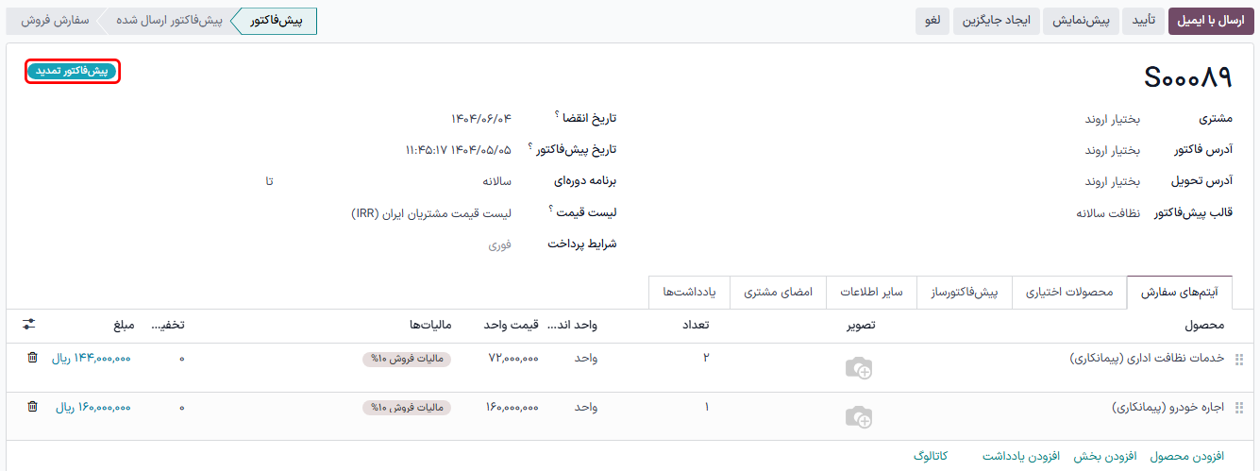This screenshot has height=471, width=1260.
Task: Click مالیات فروش tag on car rental line
Action: point(406,408)
